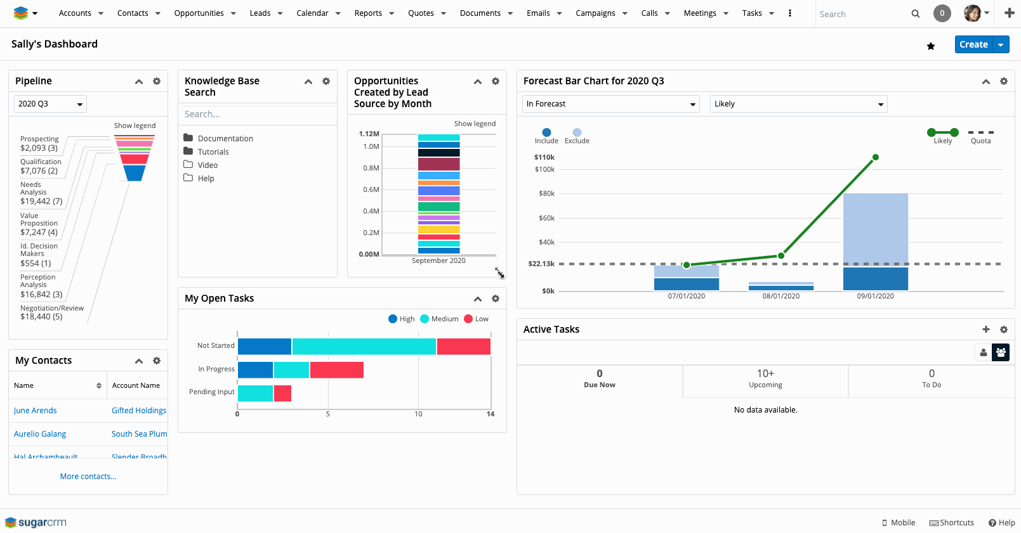Switch Active Tasks to my items view
The height and width of the screenshot is (533, 1021).
(x=983, y=352)
